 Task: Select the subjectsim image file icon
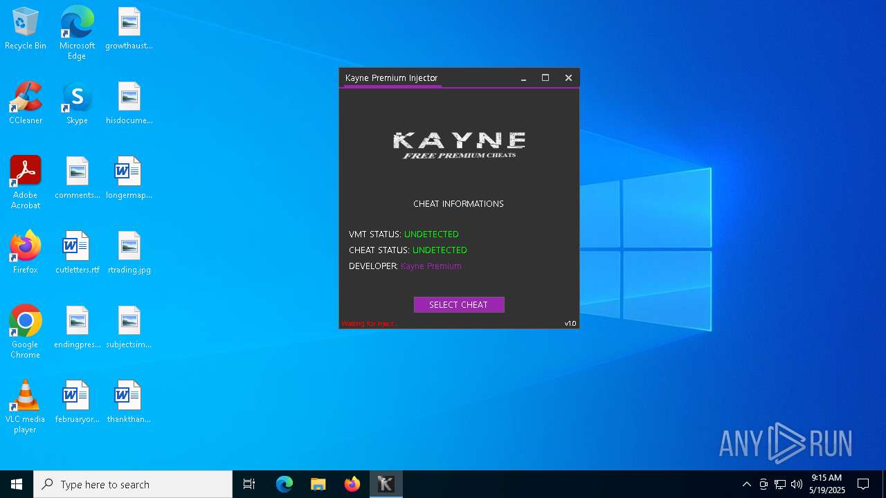[129, 327]
